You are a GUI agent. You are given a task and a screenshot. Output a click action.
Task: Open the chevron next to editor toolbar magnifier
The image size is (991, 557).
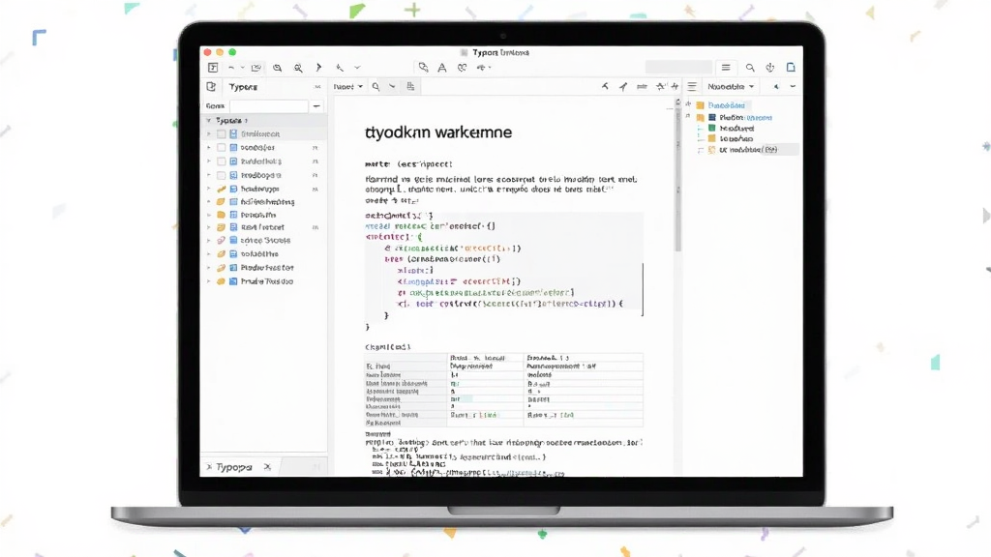(x=392, y=86)
